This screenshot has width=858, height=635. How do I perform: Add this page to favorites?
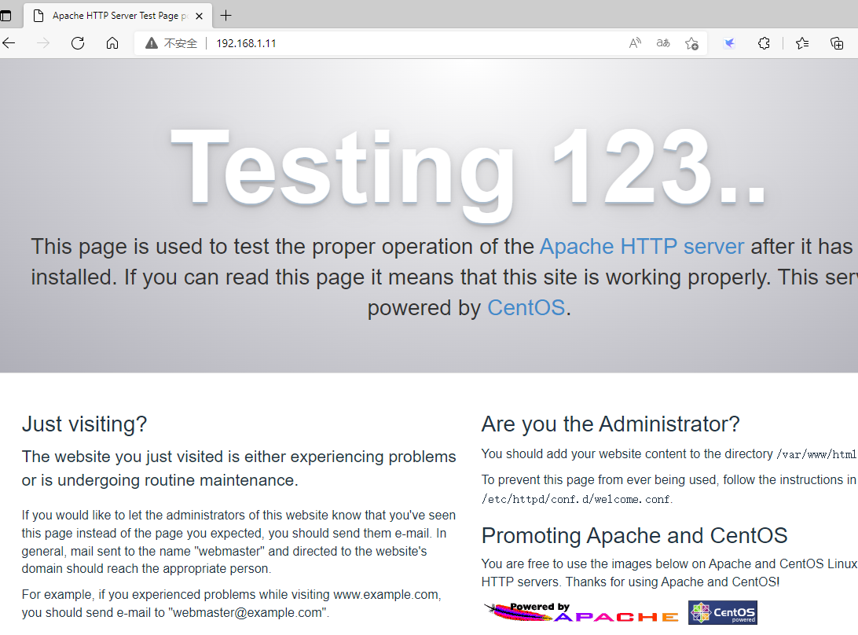pos(691,44)
